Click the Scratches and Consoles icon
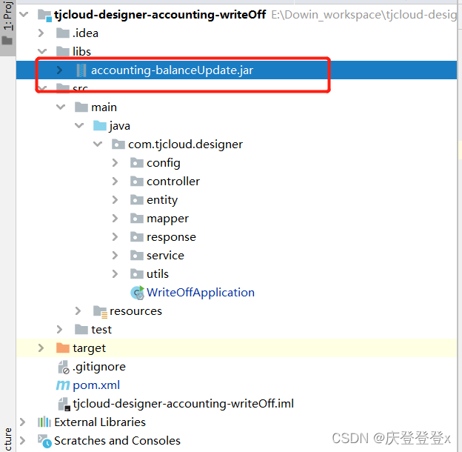 click(44, 441)
